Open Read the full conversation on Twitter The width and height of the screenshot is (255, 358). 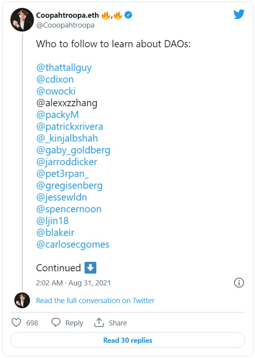coord(95,301)
